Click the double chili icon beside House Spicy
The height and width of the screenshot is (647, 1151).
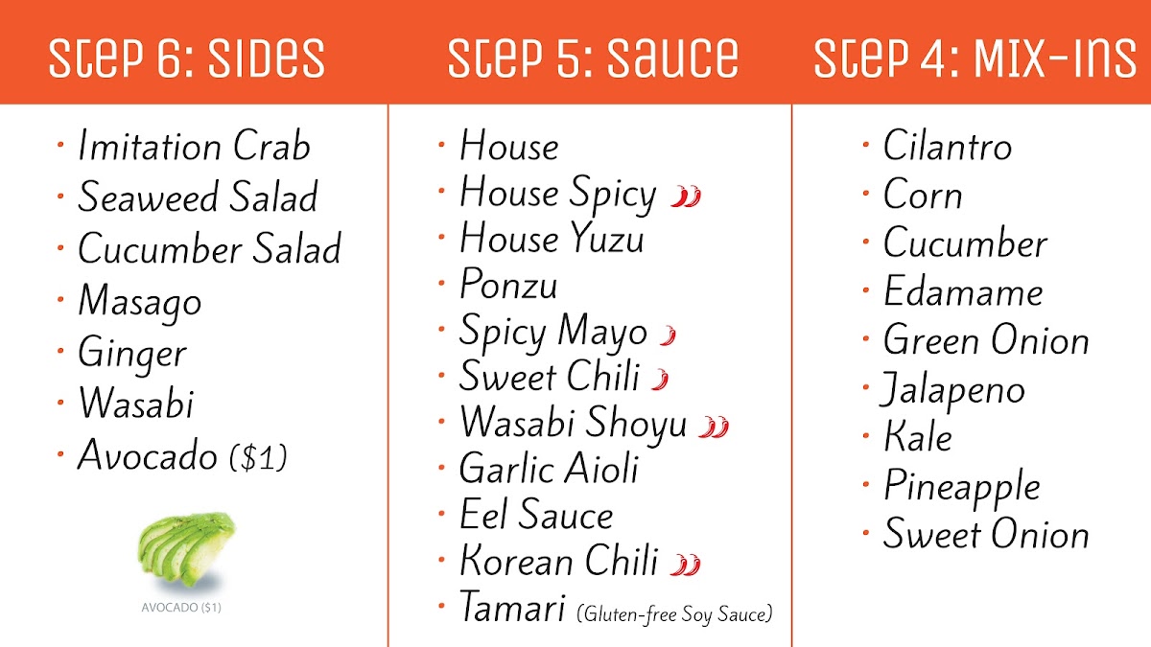pos(686,196)
